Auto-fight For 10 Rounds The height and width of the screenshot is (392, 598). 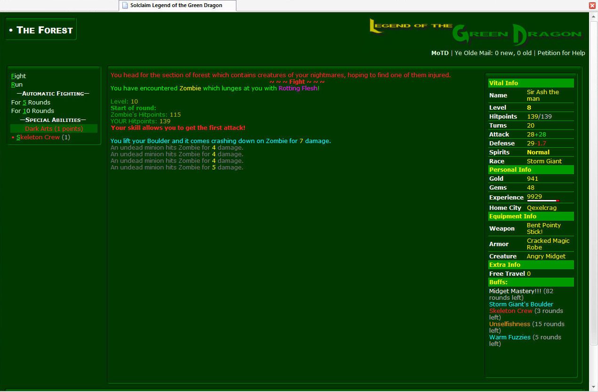(x=32, y=111)
